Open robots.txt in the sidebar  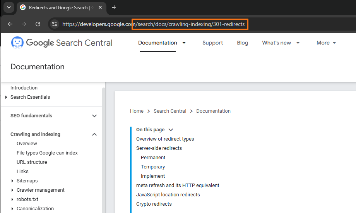tap(27, 199)
